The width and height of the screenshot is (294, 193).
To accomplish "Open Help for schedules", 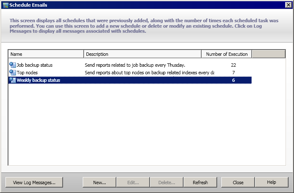I will coord(271,182).
